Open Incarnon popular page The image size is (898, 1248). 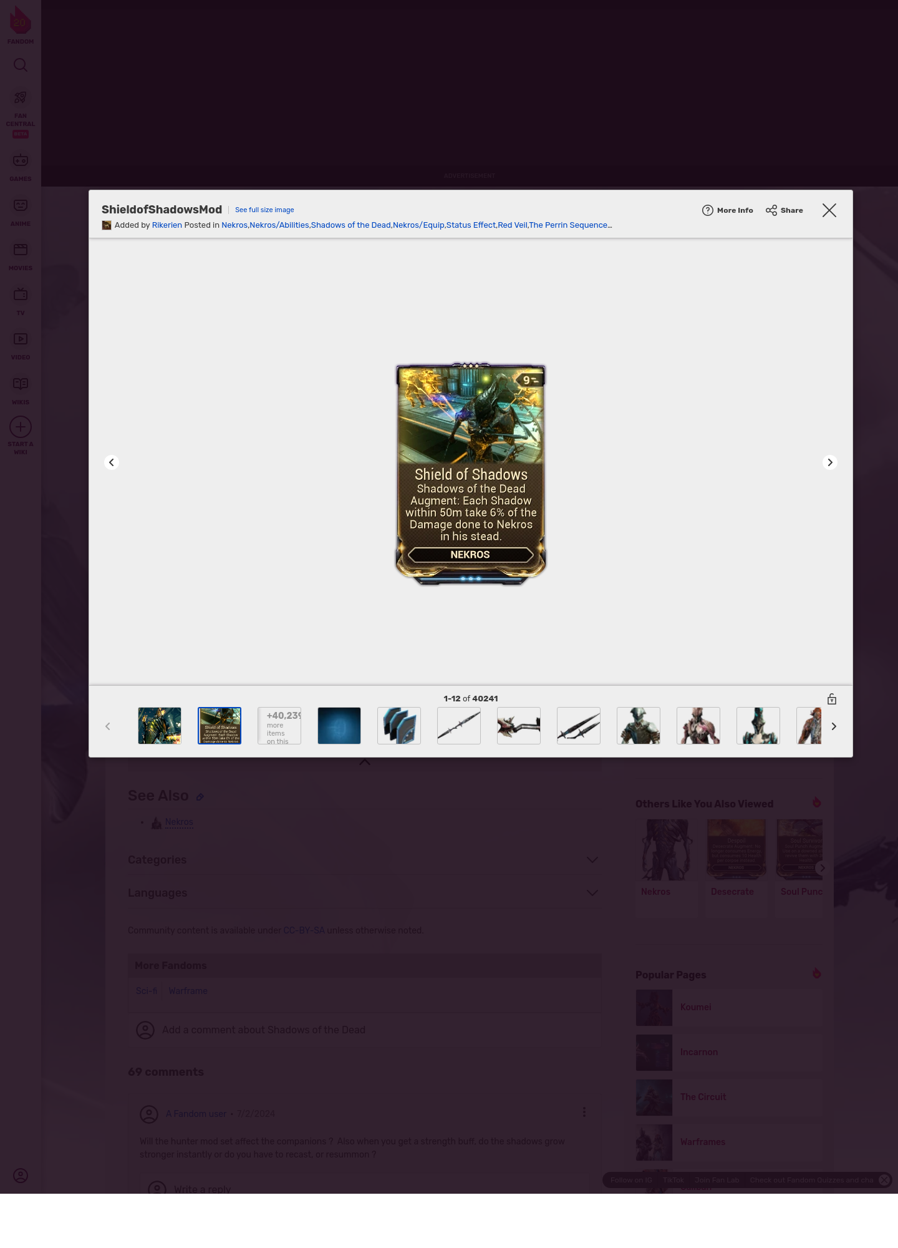coord(729,1052)
